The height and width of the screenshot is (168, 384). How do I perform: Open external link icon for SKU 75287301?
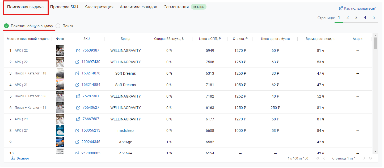click(x=78, y=96)
